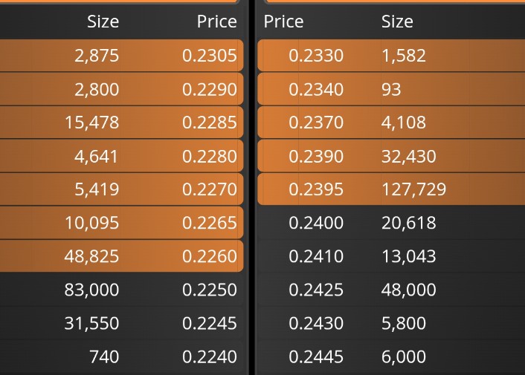
Task: Click the ask-side Size column header
Action: pos(397,22)
